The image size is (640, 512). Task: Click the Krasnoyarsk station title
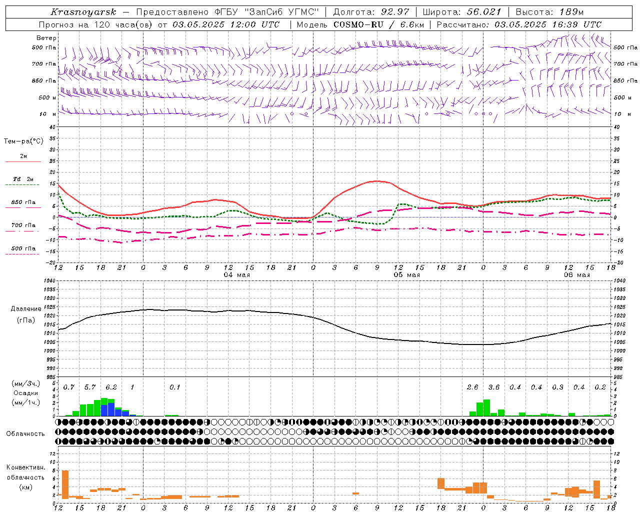[83, 12]
